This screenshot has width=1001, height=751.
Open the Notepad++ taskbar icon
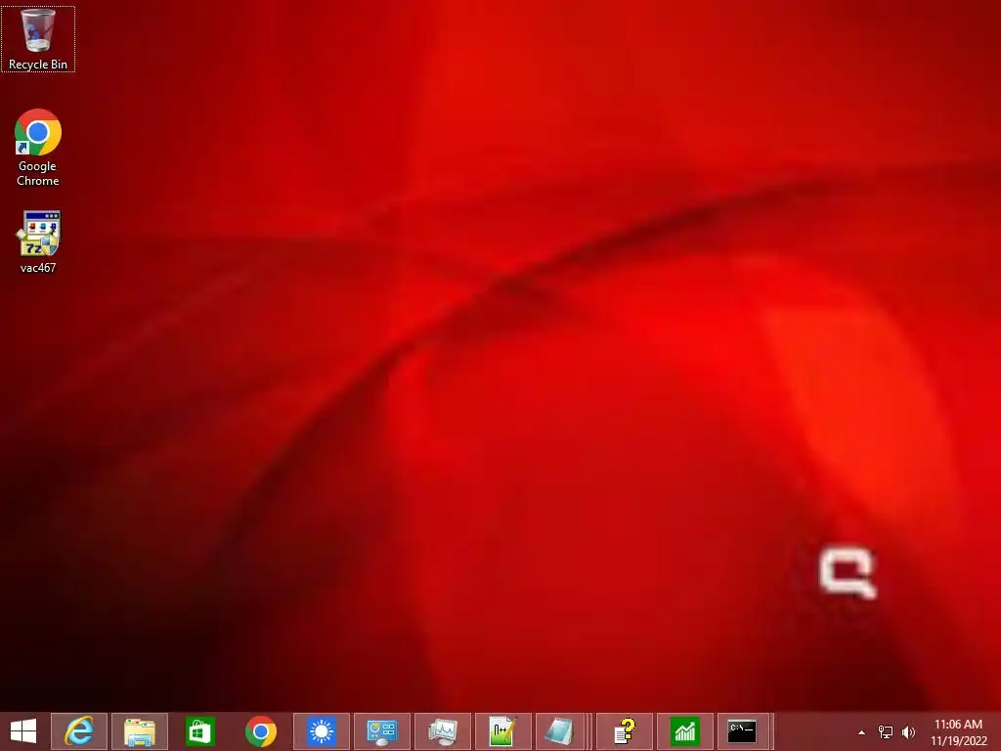tap(503, 731)
